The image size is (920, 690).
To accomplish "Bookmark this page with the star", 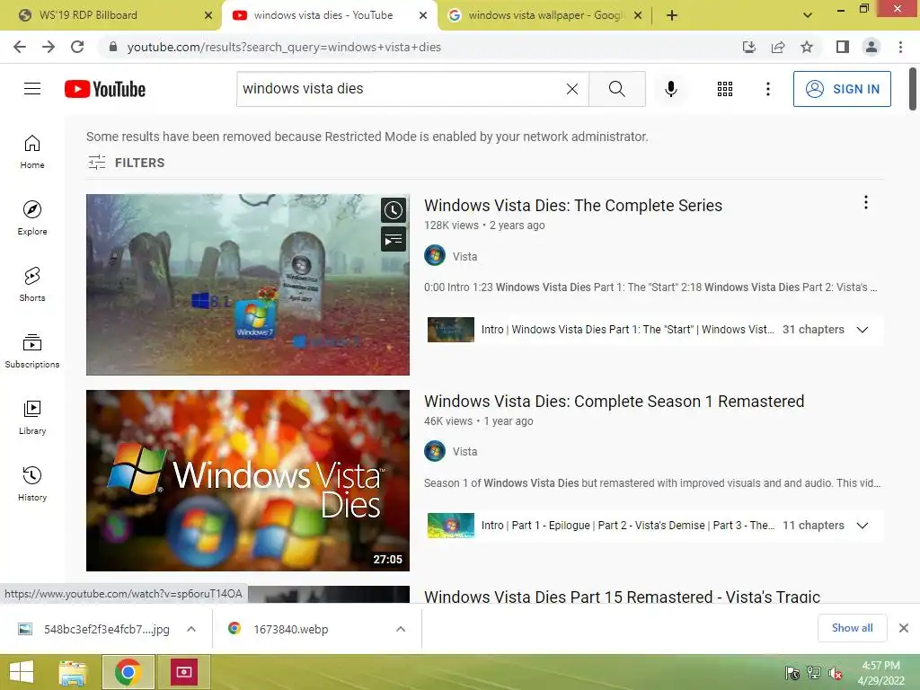I will (807, 47).
